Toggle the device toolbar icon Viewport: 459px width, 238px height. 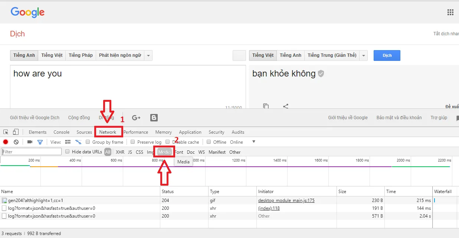[16, 132]
